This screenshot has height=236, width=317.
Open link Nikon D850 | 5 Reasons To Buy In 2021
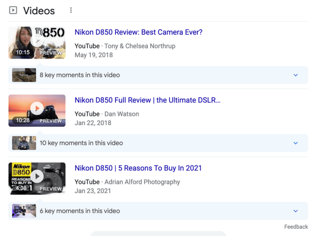click(x=138, y=168)
